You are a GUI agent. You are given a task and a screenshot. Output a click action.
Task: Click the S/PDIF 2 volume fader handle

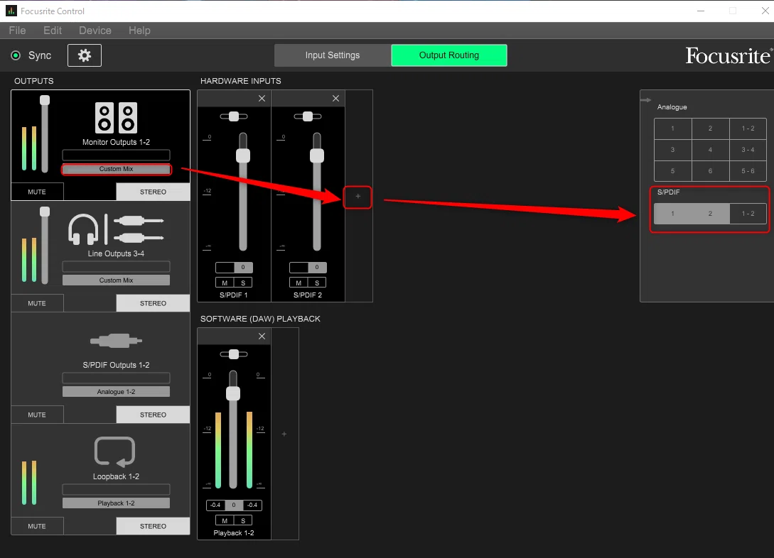pyautogui.click(x=317, y=155)
